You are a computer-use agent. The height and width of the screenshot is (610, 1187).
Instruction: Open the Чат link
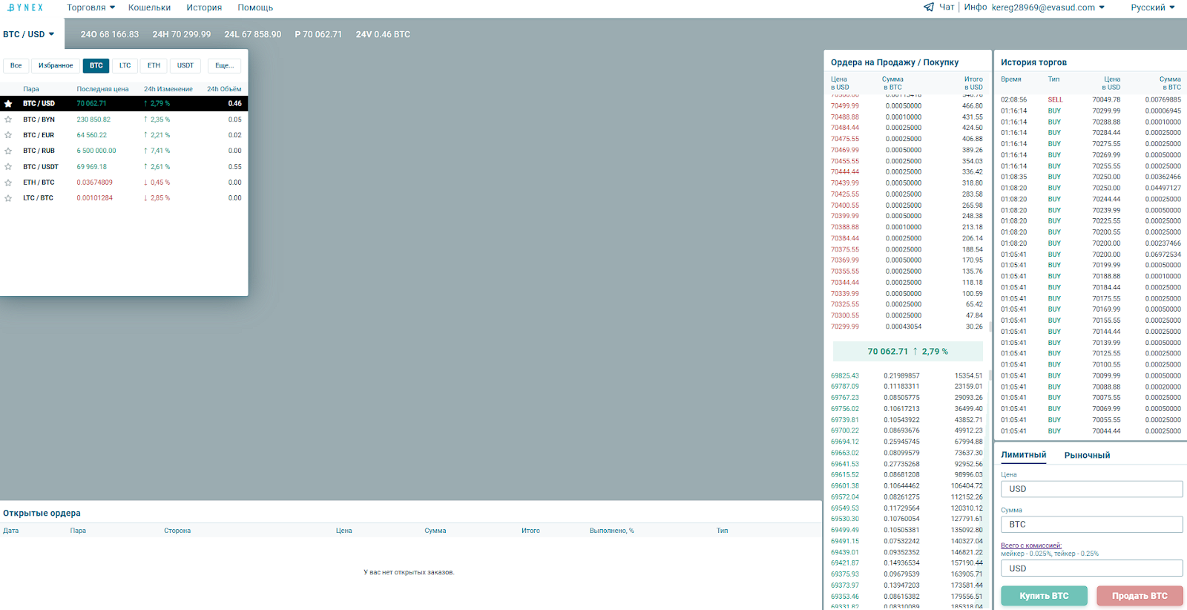(947, 7)
